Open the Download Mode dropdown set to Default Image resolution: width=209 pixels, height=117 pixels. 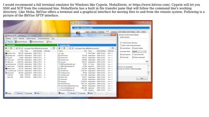139,51
